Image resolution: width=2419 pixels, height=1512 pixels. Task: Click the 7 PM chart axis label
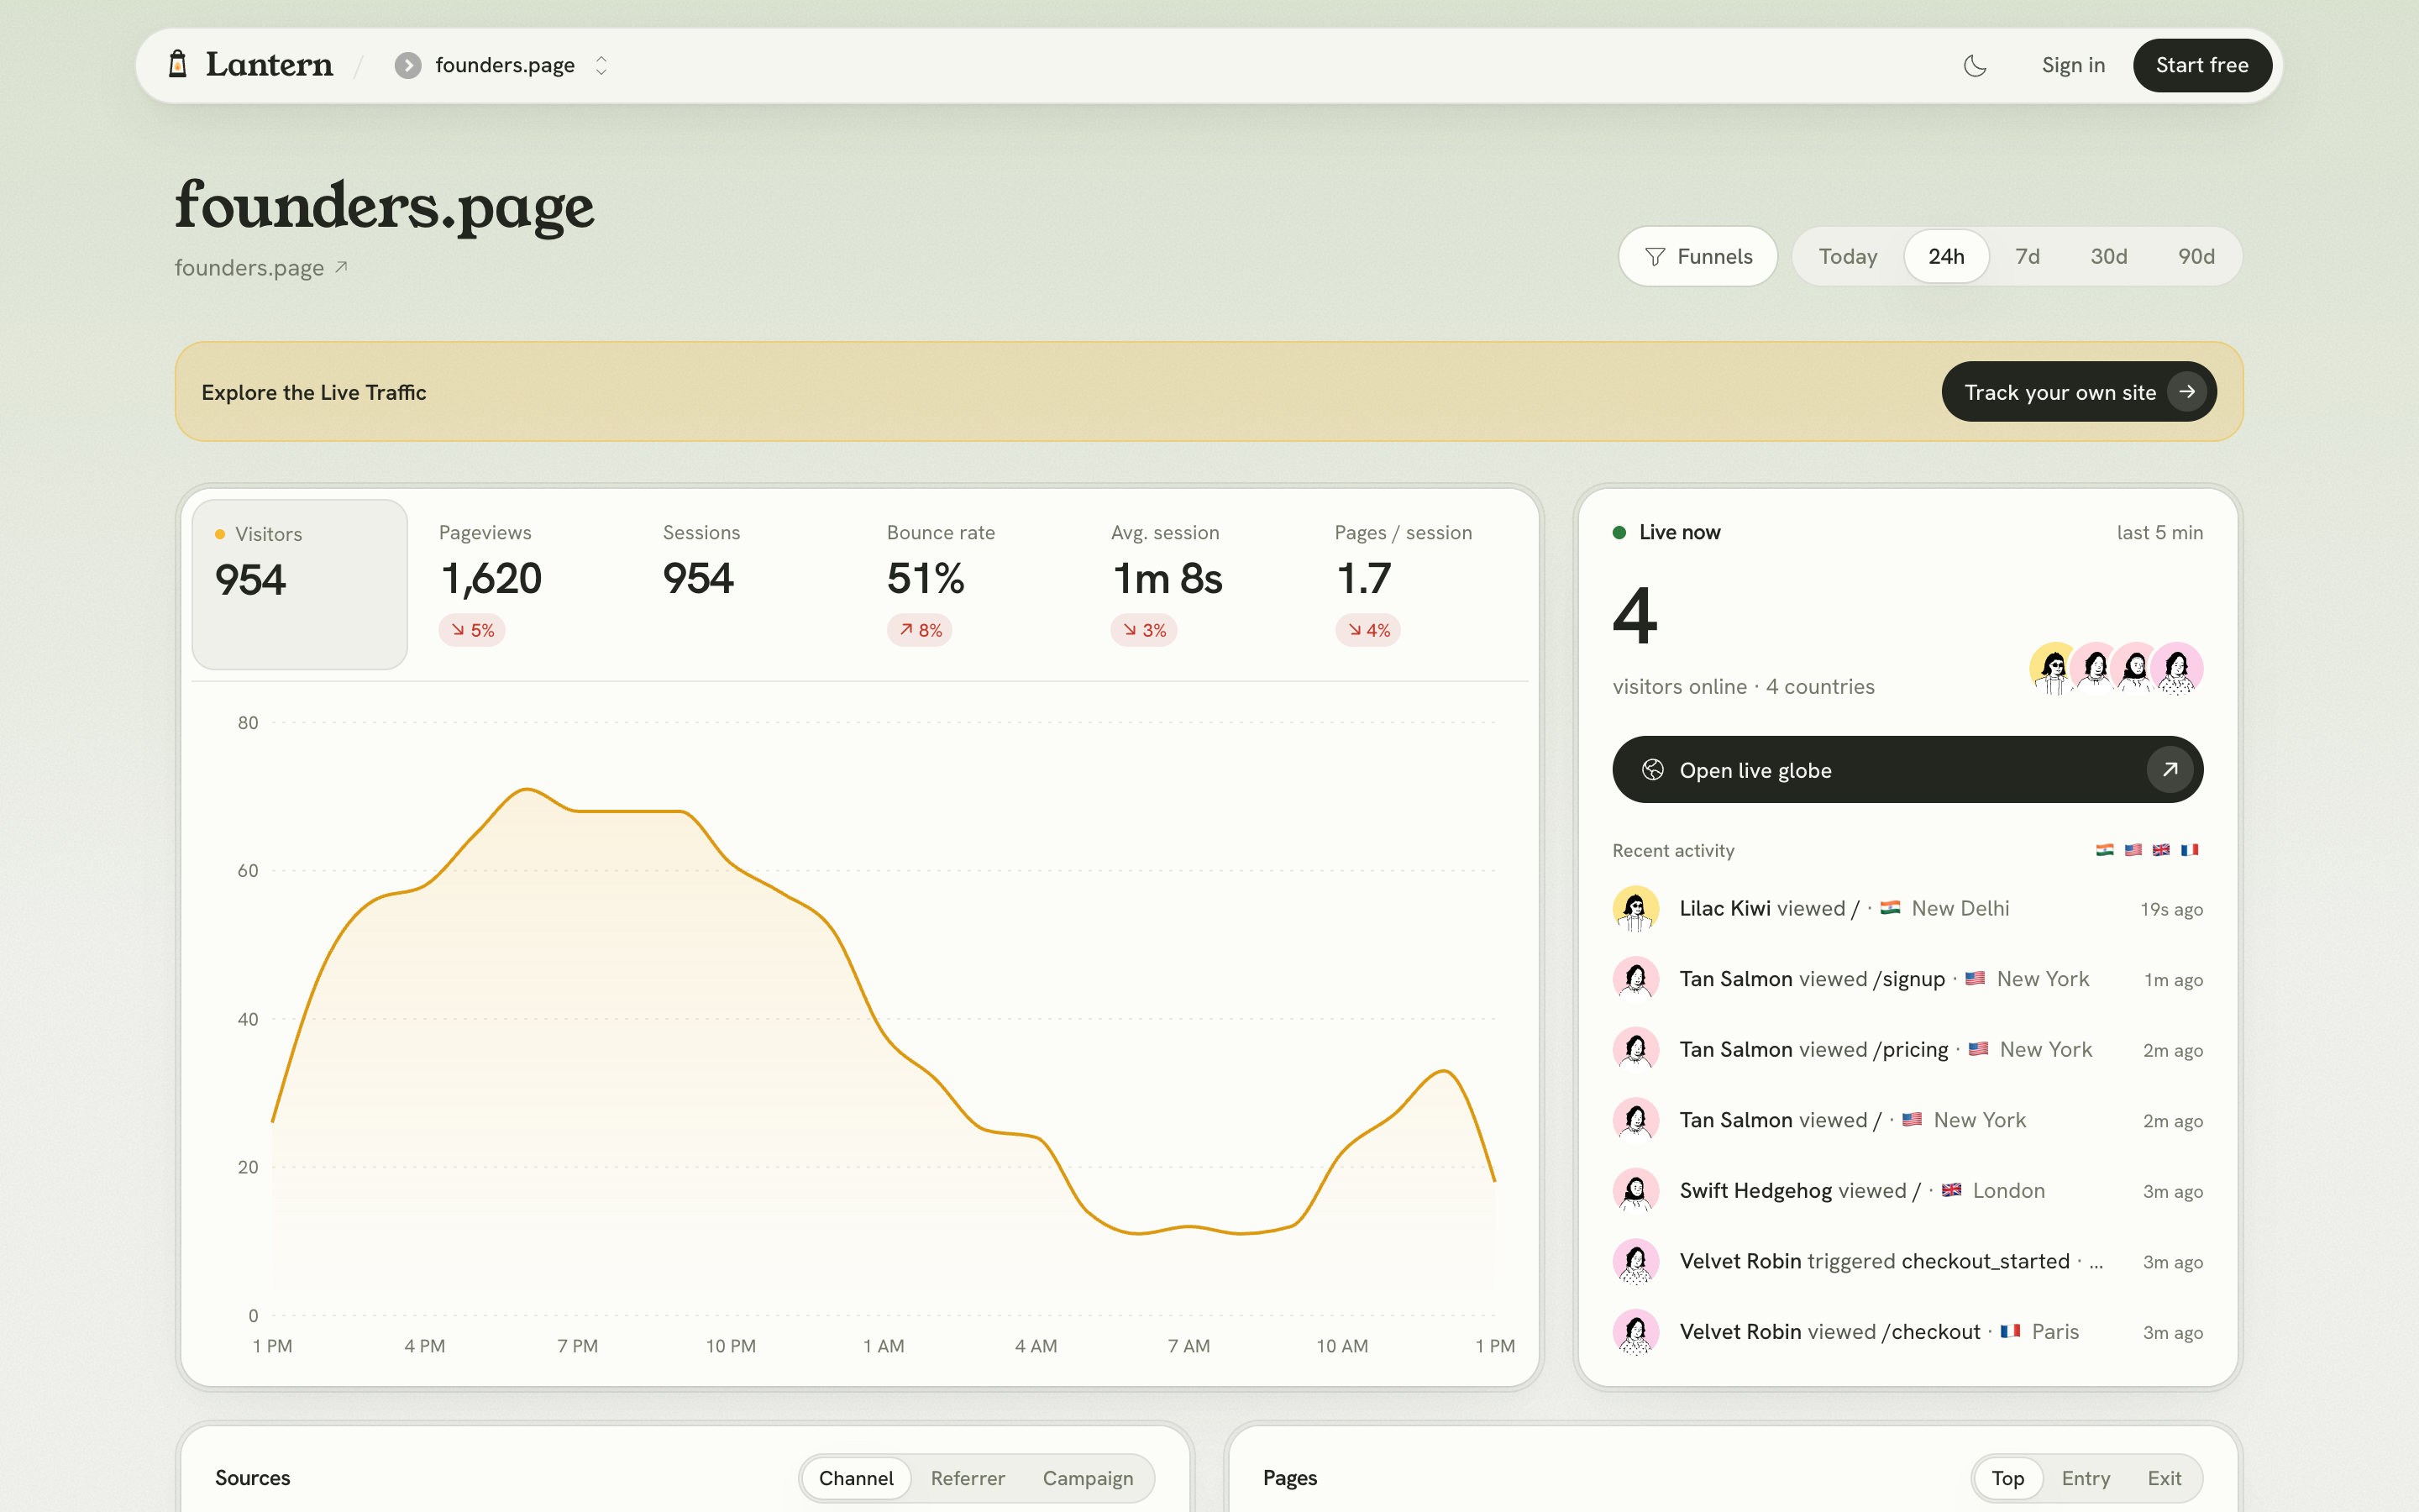(578, 1346)
